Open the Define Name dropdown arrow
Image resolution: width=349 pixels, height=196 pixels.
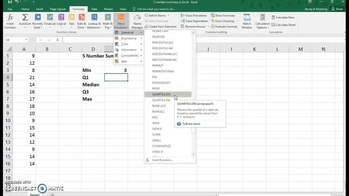pyautogui.click(x=169, y=16)
